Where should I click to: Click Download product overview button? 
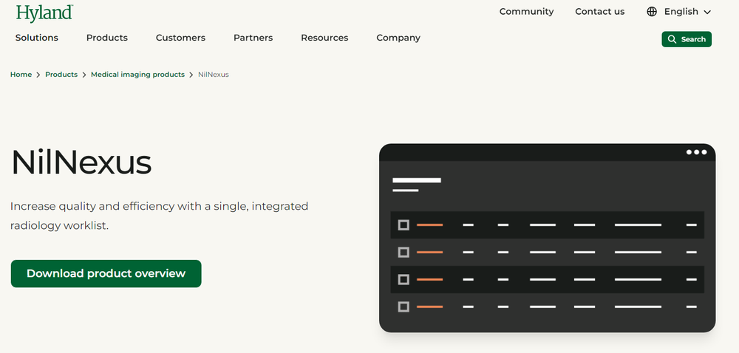tap(106, 273)
